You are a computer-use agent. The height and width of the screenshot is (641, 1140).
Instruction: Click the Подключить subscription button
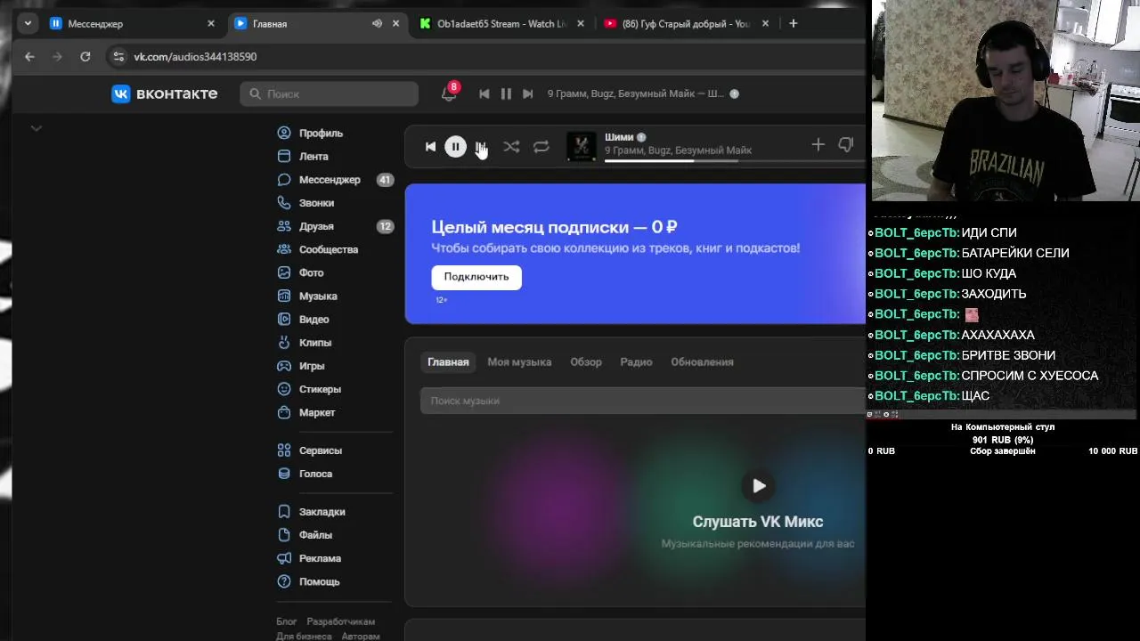[476, 277]
